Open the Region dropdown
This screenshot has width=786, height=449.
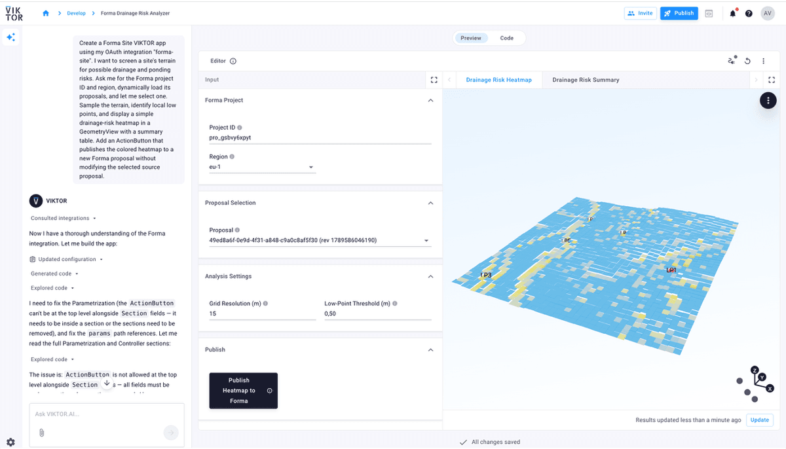tap(263, 168)
